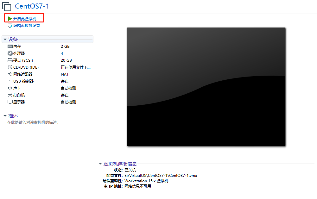
Task: Select the 处理器 device label
Action: [19, 53]
